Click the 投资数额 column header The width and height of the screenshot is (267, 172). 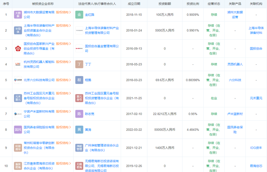click(165, 4)
